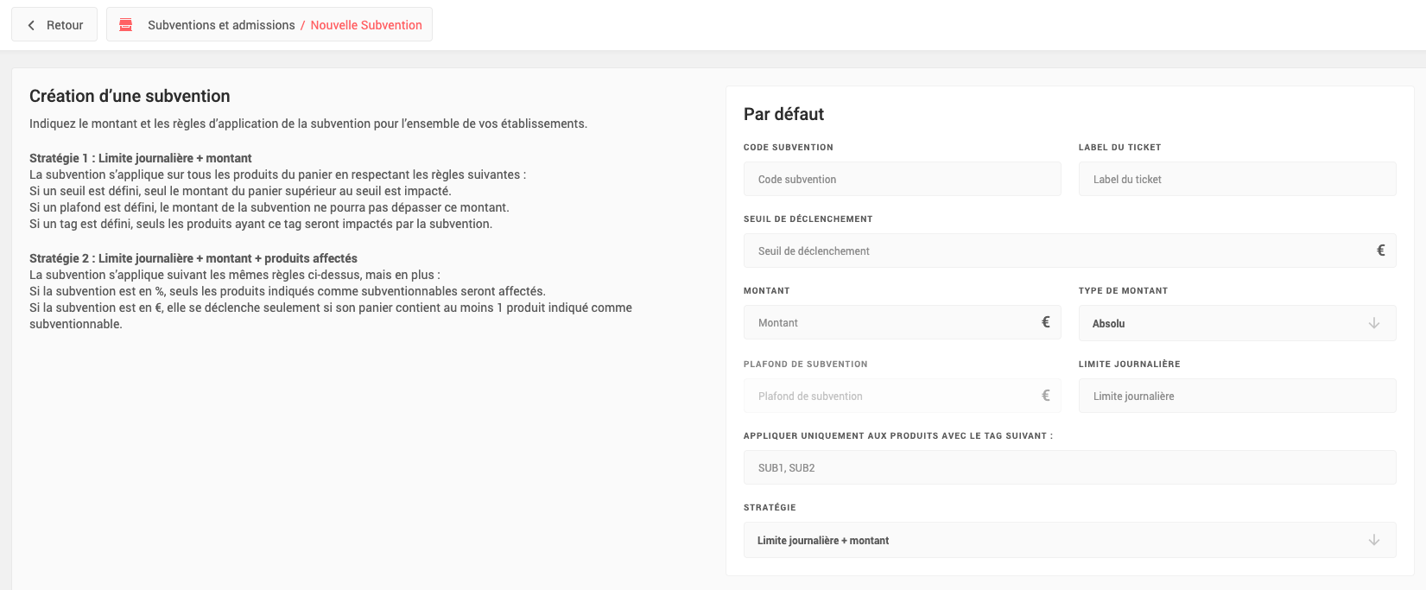Viewport: 1426px width, 590px height.
Task: Click the Limite journalière input field
Action: [x=1237, y=396]
